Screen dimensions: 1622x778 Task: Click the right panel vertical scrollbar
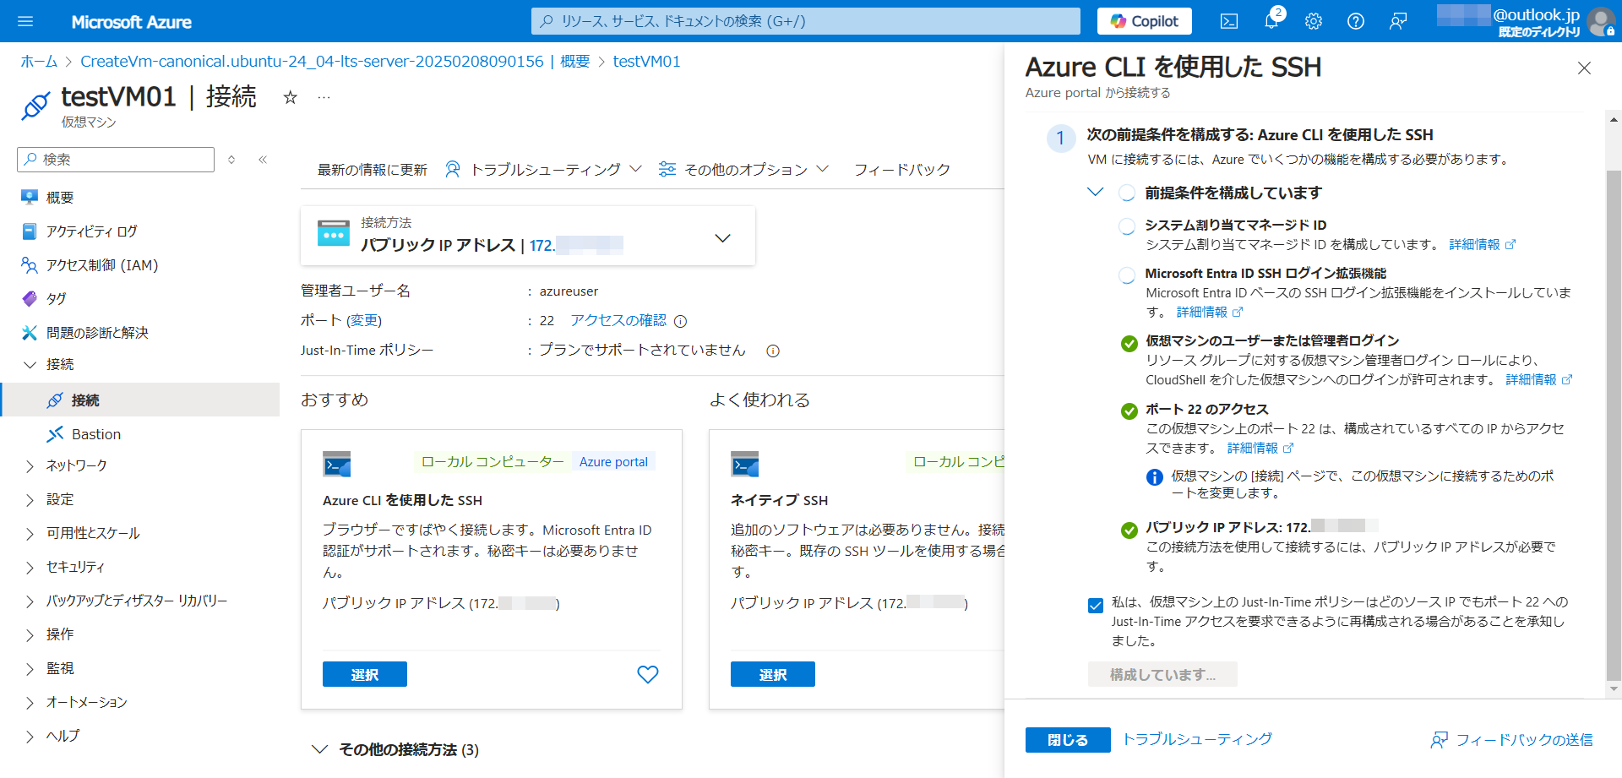click(x=1614, y=422)
